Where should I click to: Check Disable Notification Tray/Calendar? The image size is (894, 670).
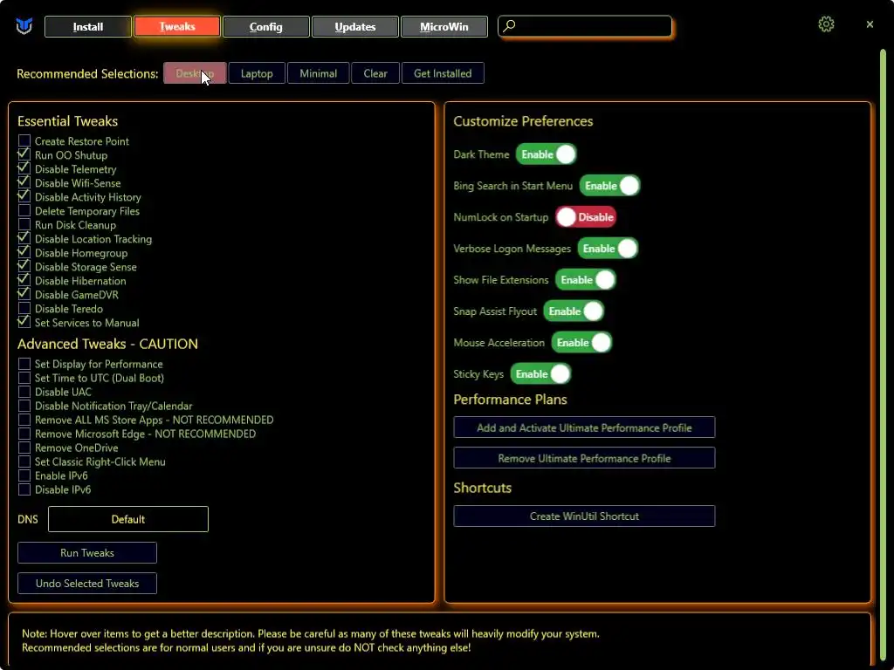(x=24, y=406)
